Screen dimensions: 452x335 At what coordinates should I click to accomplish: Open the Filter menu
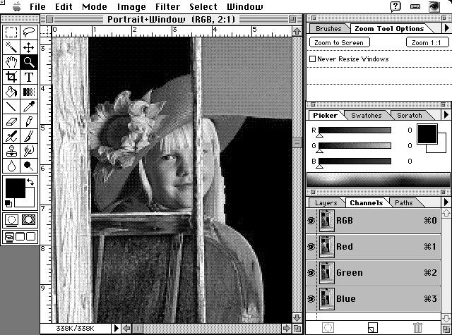pos(167,6)
